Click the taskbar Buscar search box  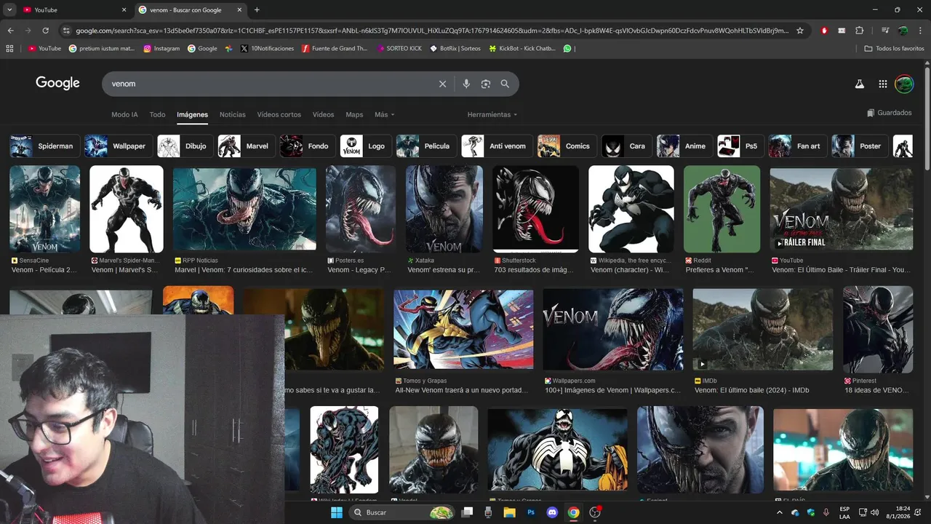coord(402,512)
